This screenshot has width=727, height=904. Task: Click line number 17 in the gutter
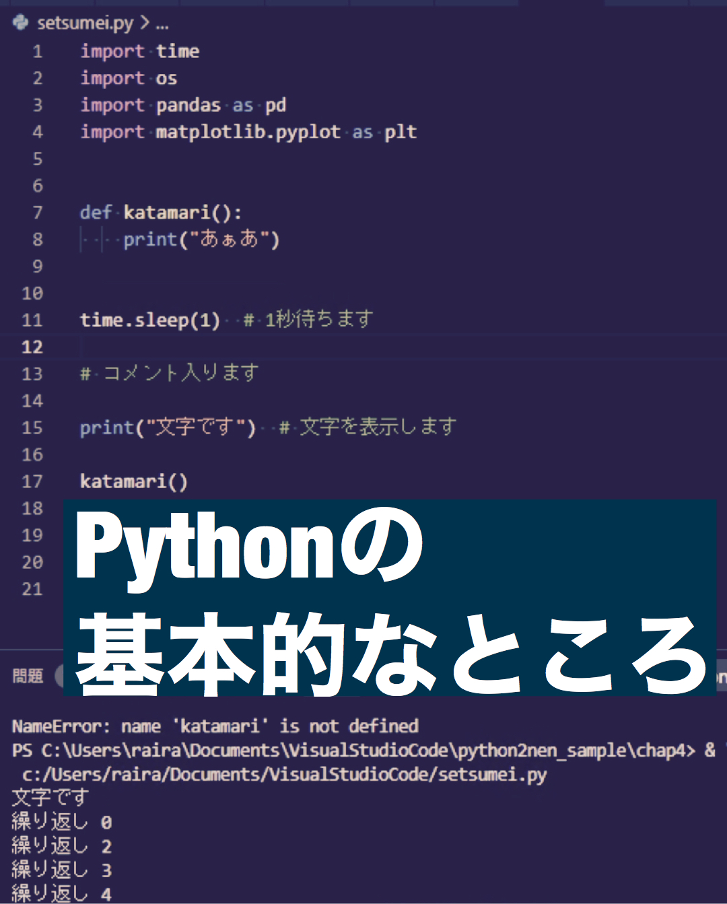click(32, 482)
